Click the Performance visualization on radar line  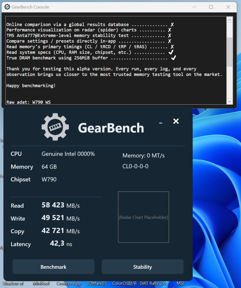(x=89, y=30)
